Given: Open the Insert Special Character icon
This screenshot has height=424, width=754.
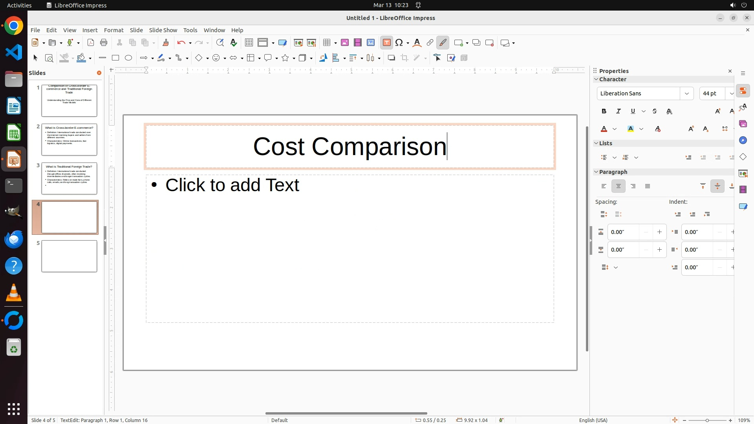Looking at the screenshot, I should (x=399, y=43).
